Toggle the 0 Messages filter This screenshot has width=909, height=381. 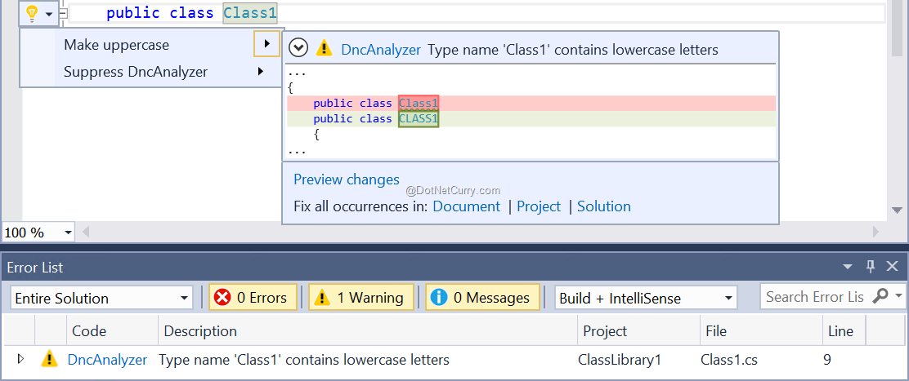click(482, 298)
